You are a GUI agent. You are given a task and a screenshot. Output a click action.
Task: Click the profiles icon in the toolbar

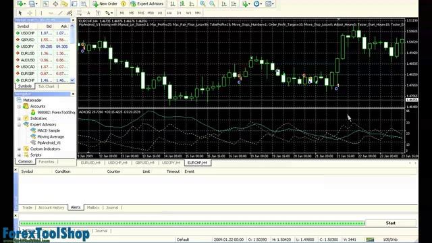(x=33, y=4)
